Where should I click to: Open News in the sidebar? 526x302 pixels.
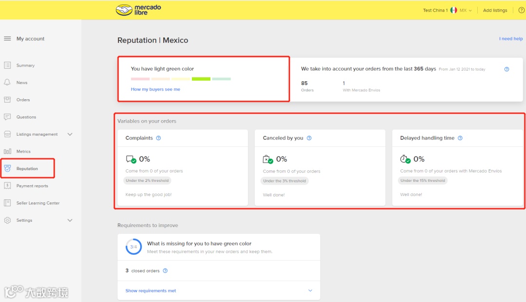pos(22,82)
